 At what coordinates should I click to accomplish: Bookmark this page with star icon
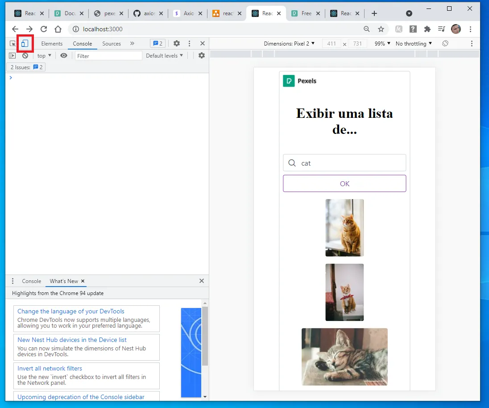(x=381, y=29)
